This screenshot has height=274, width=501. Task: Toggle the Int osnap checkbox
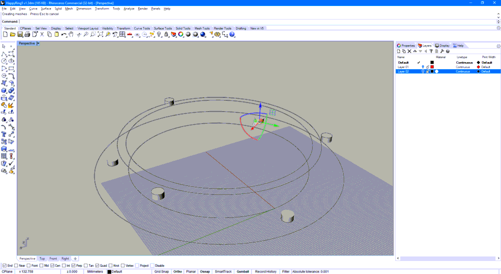[64, 265]
